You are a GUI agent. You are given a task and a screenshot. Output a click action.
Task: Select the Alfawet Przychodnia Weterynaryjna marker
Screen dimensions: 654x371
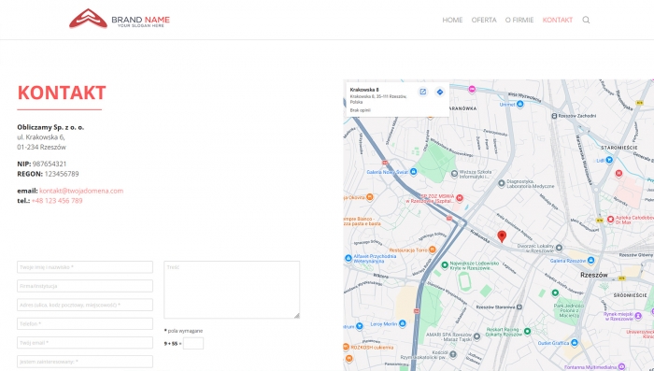point(348,258)
